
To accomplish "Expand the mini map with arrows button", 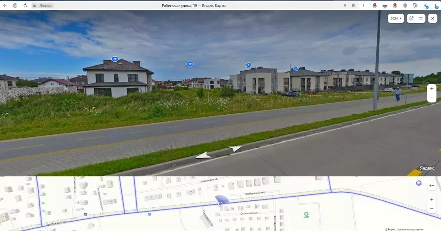I will click(x=432, y=186).
